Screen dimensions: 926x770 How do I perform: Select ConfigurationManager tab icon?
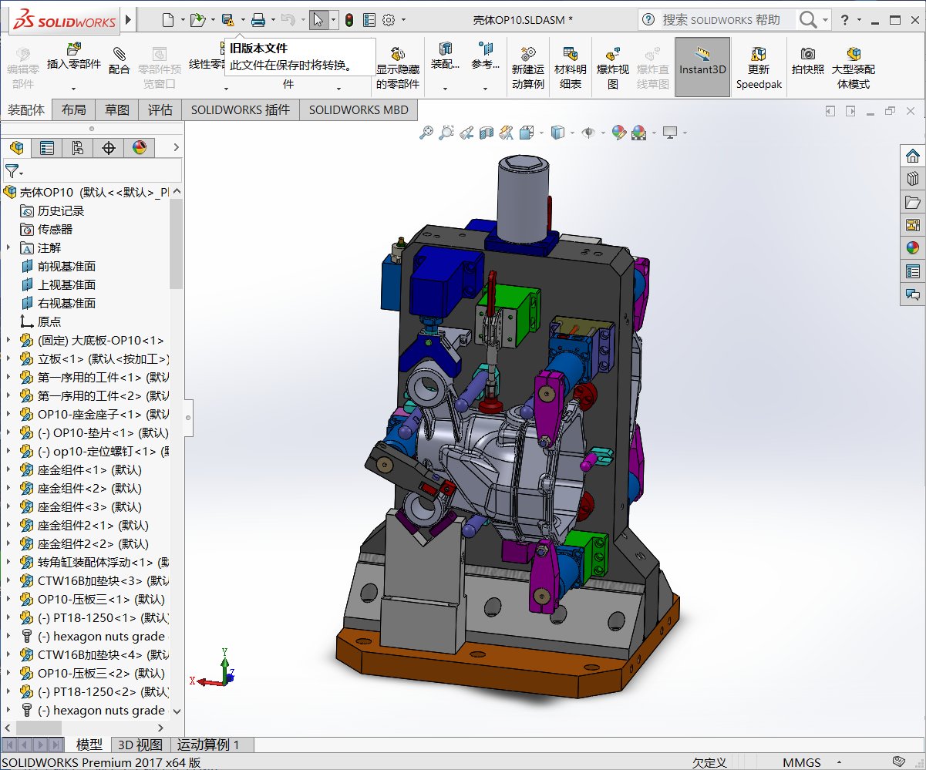[x=78, y=147]
